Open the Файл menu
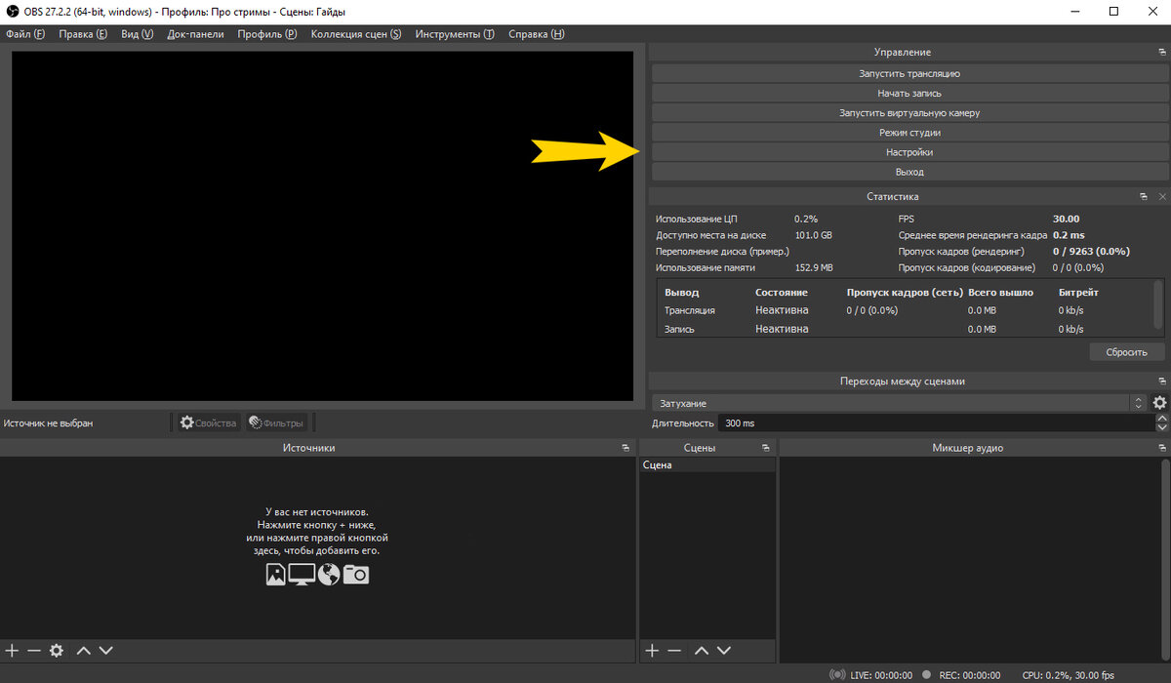 [x=25, y=34]
